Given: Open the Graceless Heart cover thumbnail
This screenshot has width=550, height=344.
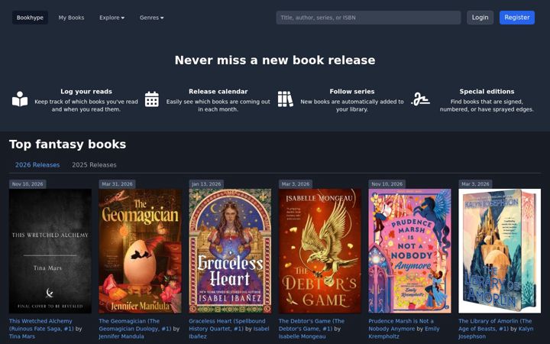Looking at the screenshot, I should click(230, 251).
